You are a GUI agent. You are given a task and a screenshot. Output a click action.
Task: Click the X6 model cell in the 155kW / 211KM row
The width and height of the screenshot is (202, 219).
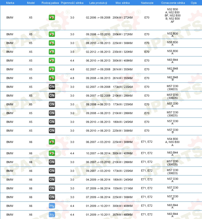click(x=30, y=188)
